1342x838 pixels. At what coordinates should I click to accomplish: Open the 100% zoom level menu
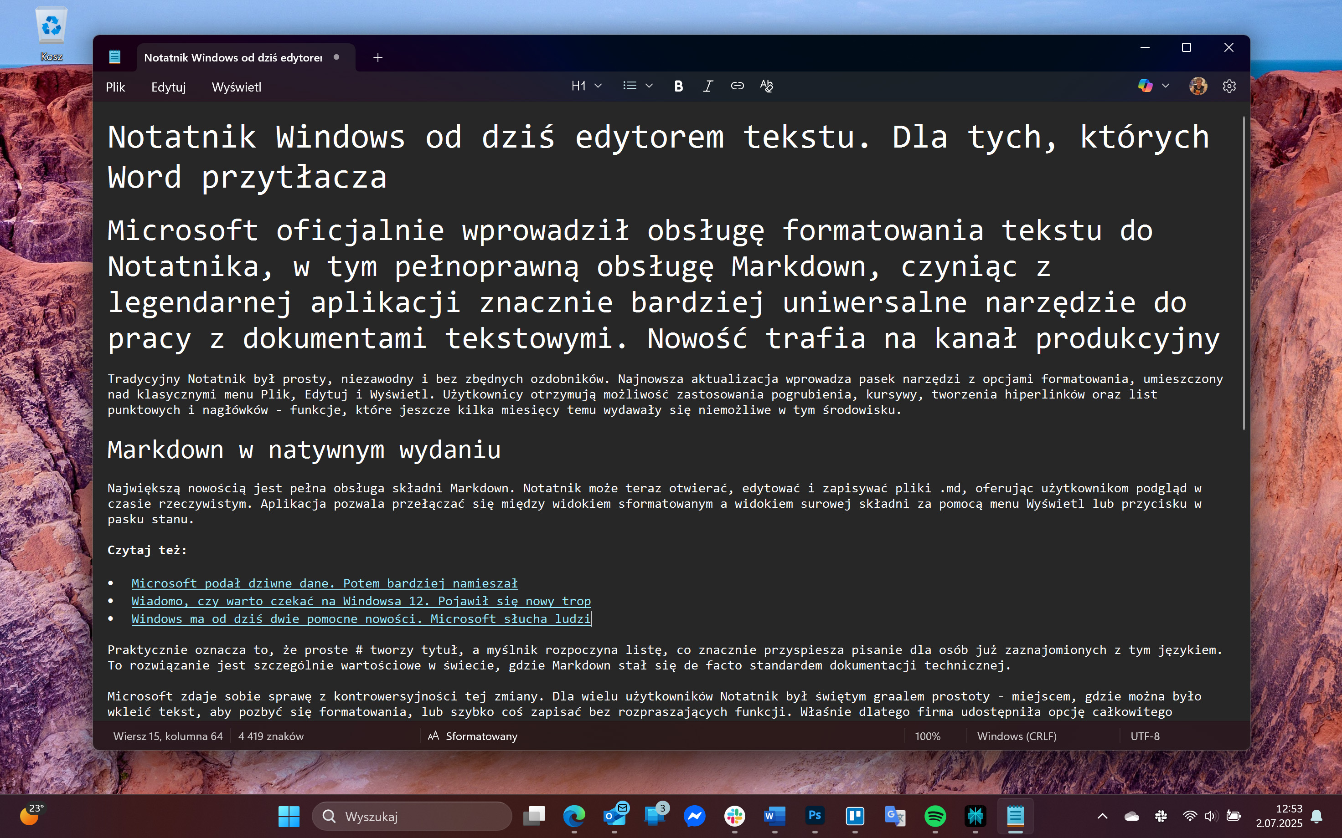click(927, 736)
